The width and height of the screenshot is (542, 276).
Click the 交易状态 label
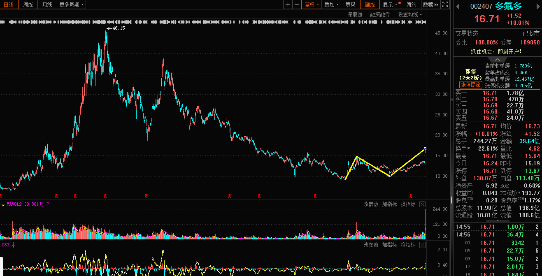(x=467, y=34)
